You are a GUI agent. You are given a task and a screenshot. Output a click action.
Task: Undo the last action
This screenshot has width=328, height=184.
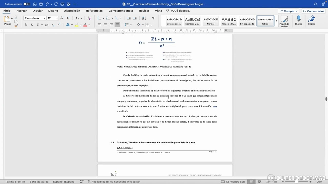click(47, 4)
